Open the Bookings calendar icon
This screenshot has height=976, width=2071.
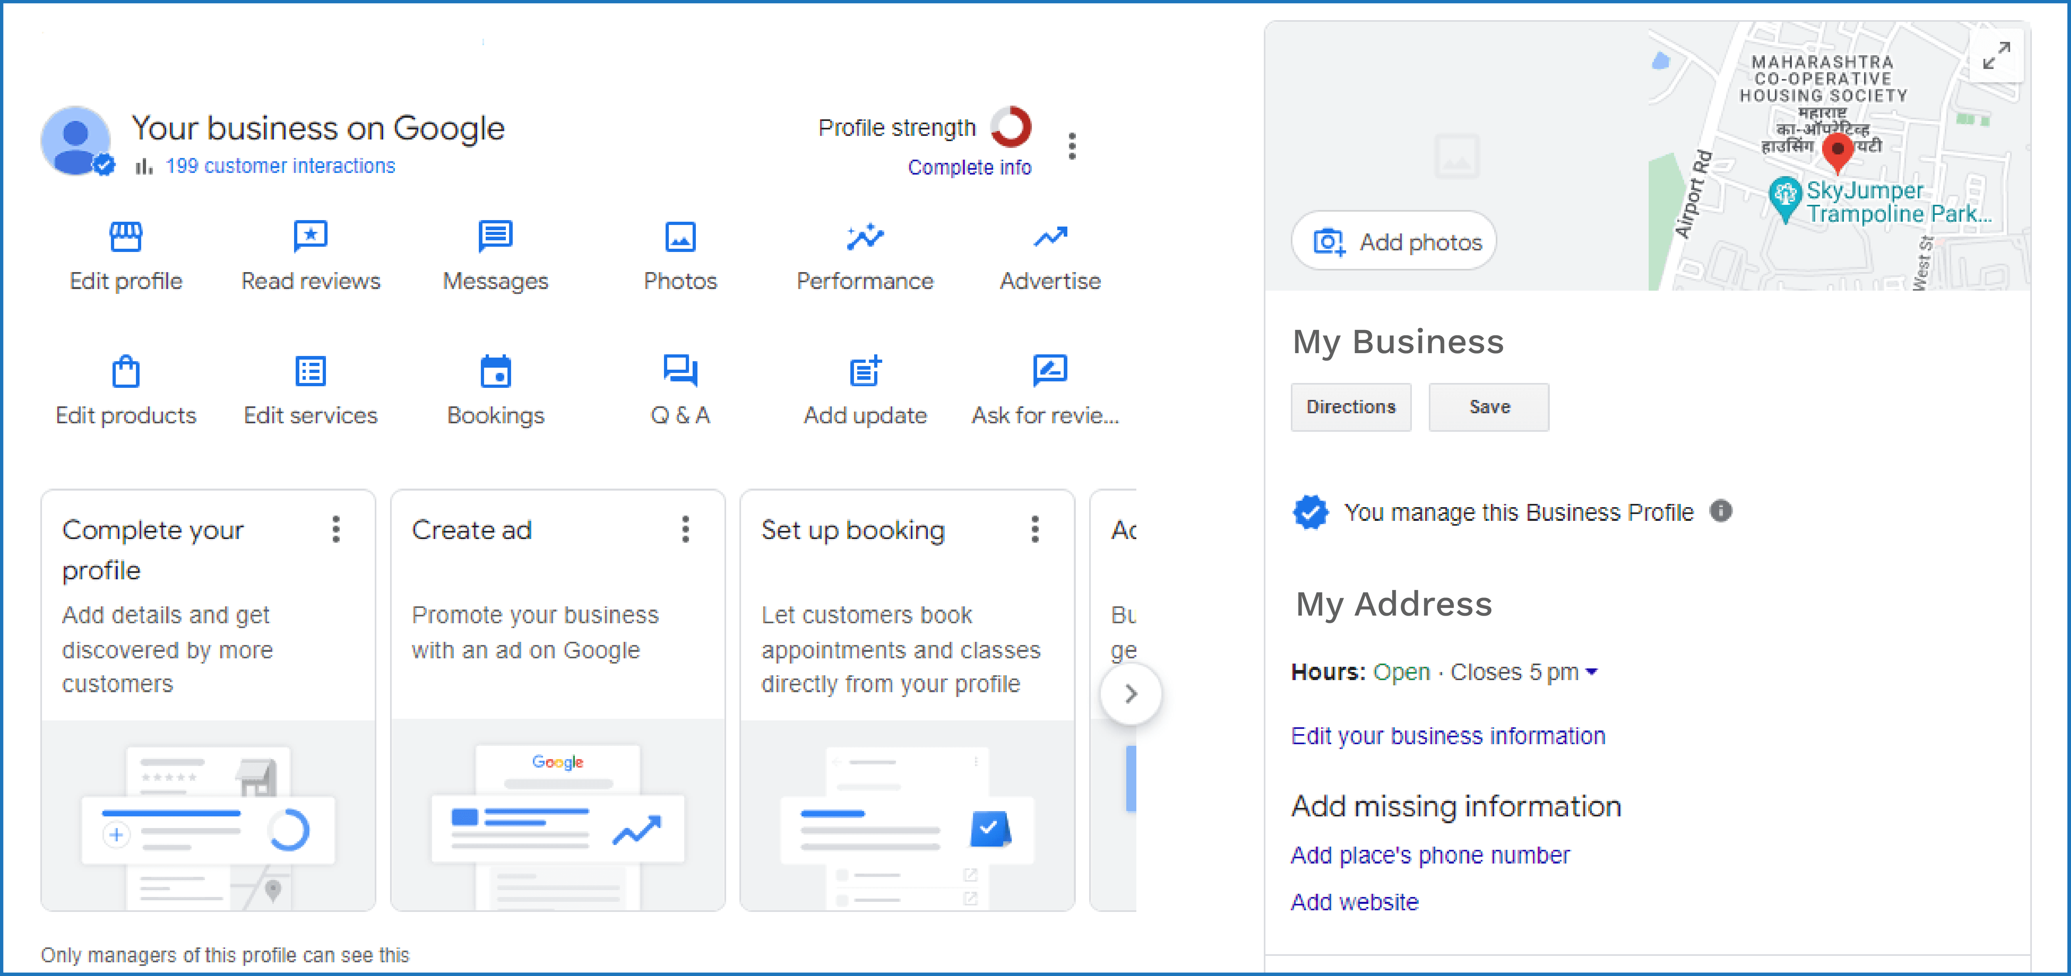[x=495, y=371]
